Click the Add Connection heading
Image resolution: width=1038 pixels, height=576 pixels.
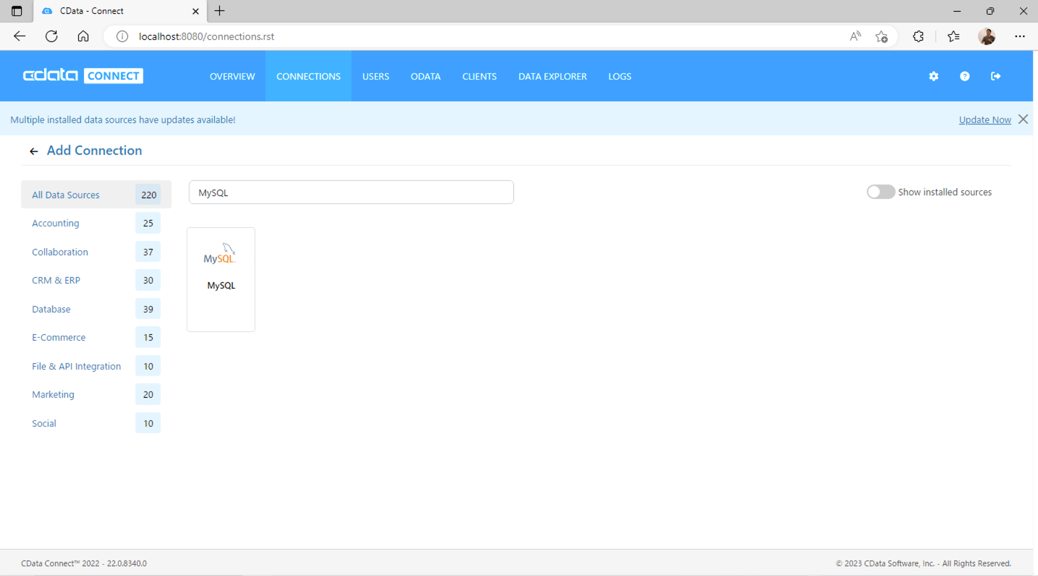click(94, 150)
